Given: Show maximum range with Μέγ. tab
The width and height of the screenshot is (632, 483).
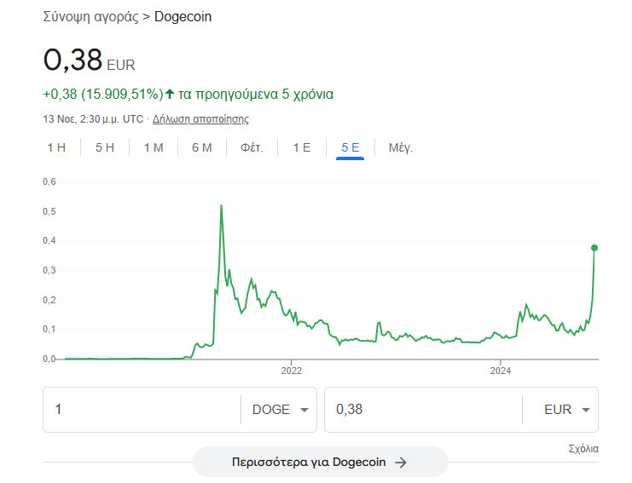Looking at the screenshot, I should 401,147.
